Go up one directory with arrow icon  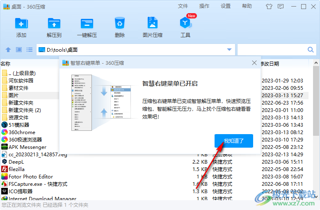(8, 50)
